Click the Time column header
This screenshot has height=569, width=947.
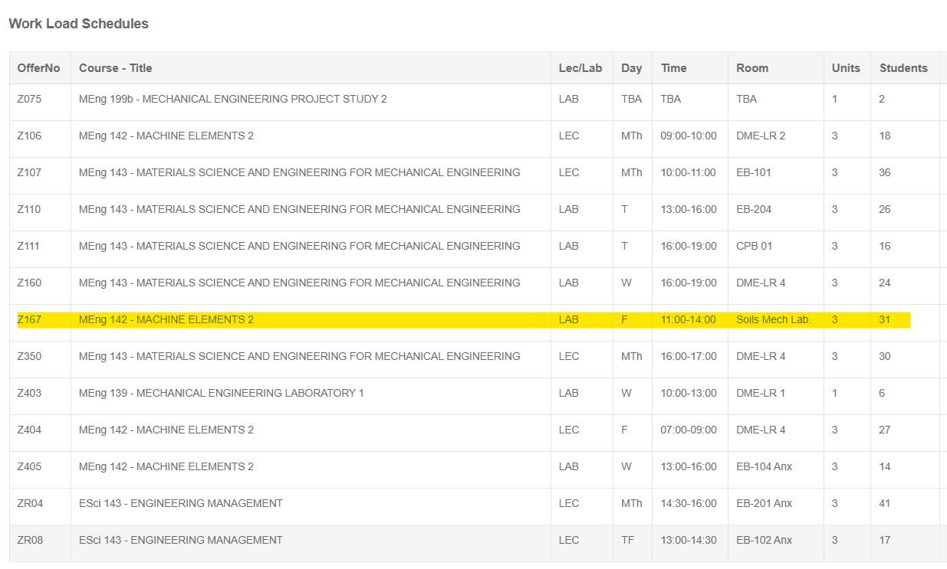(673, 68)
